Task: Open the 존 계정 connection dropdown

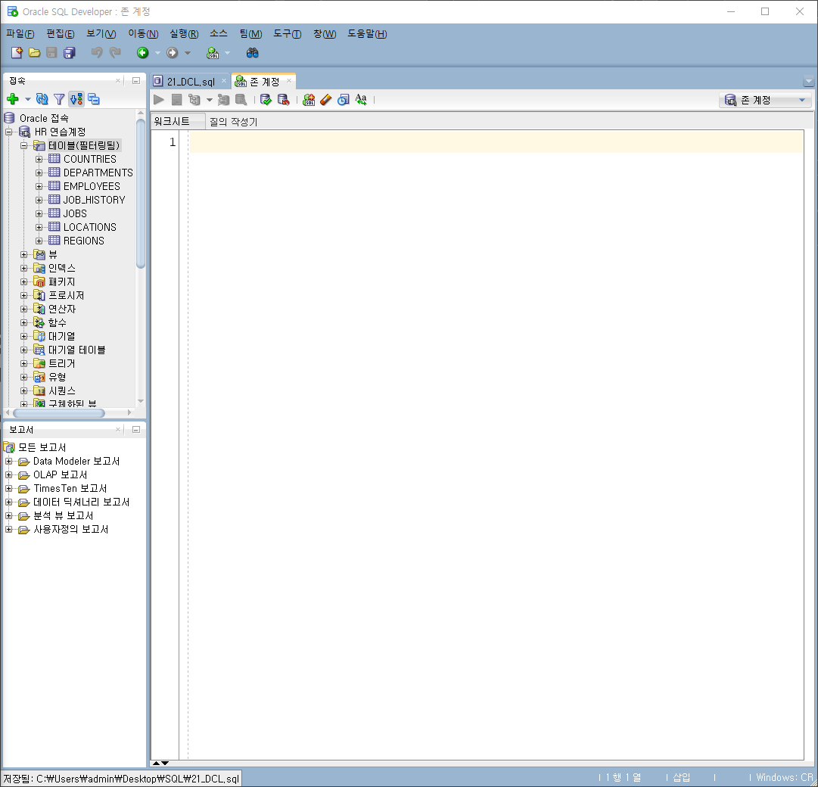Action: tap(765, 100)
